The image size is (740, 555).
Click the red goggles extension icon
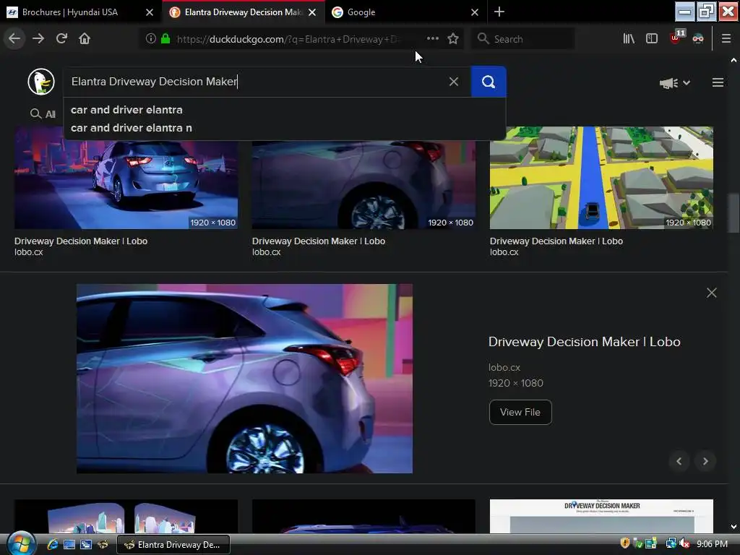point(698,39)
